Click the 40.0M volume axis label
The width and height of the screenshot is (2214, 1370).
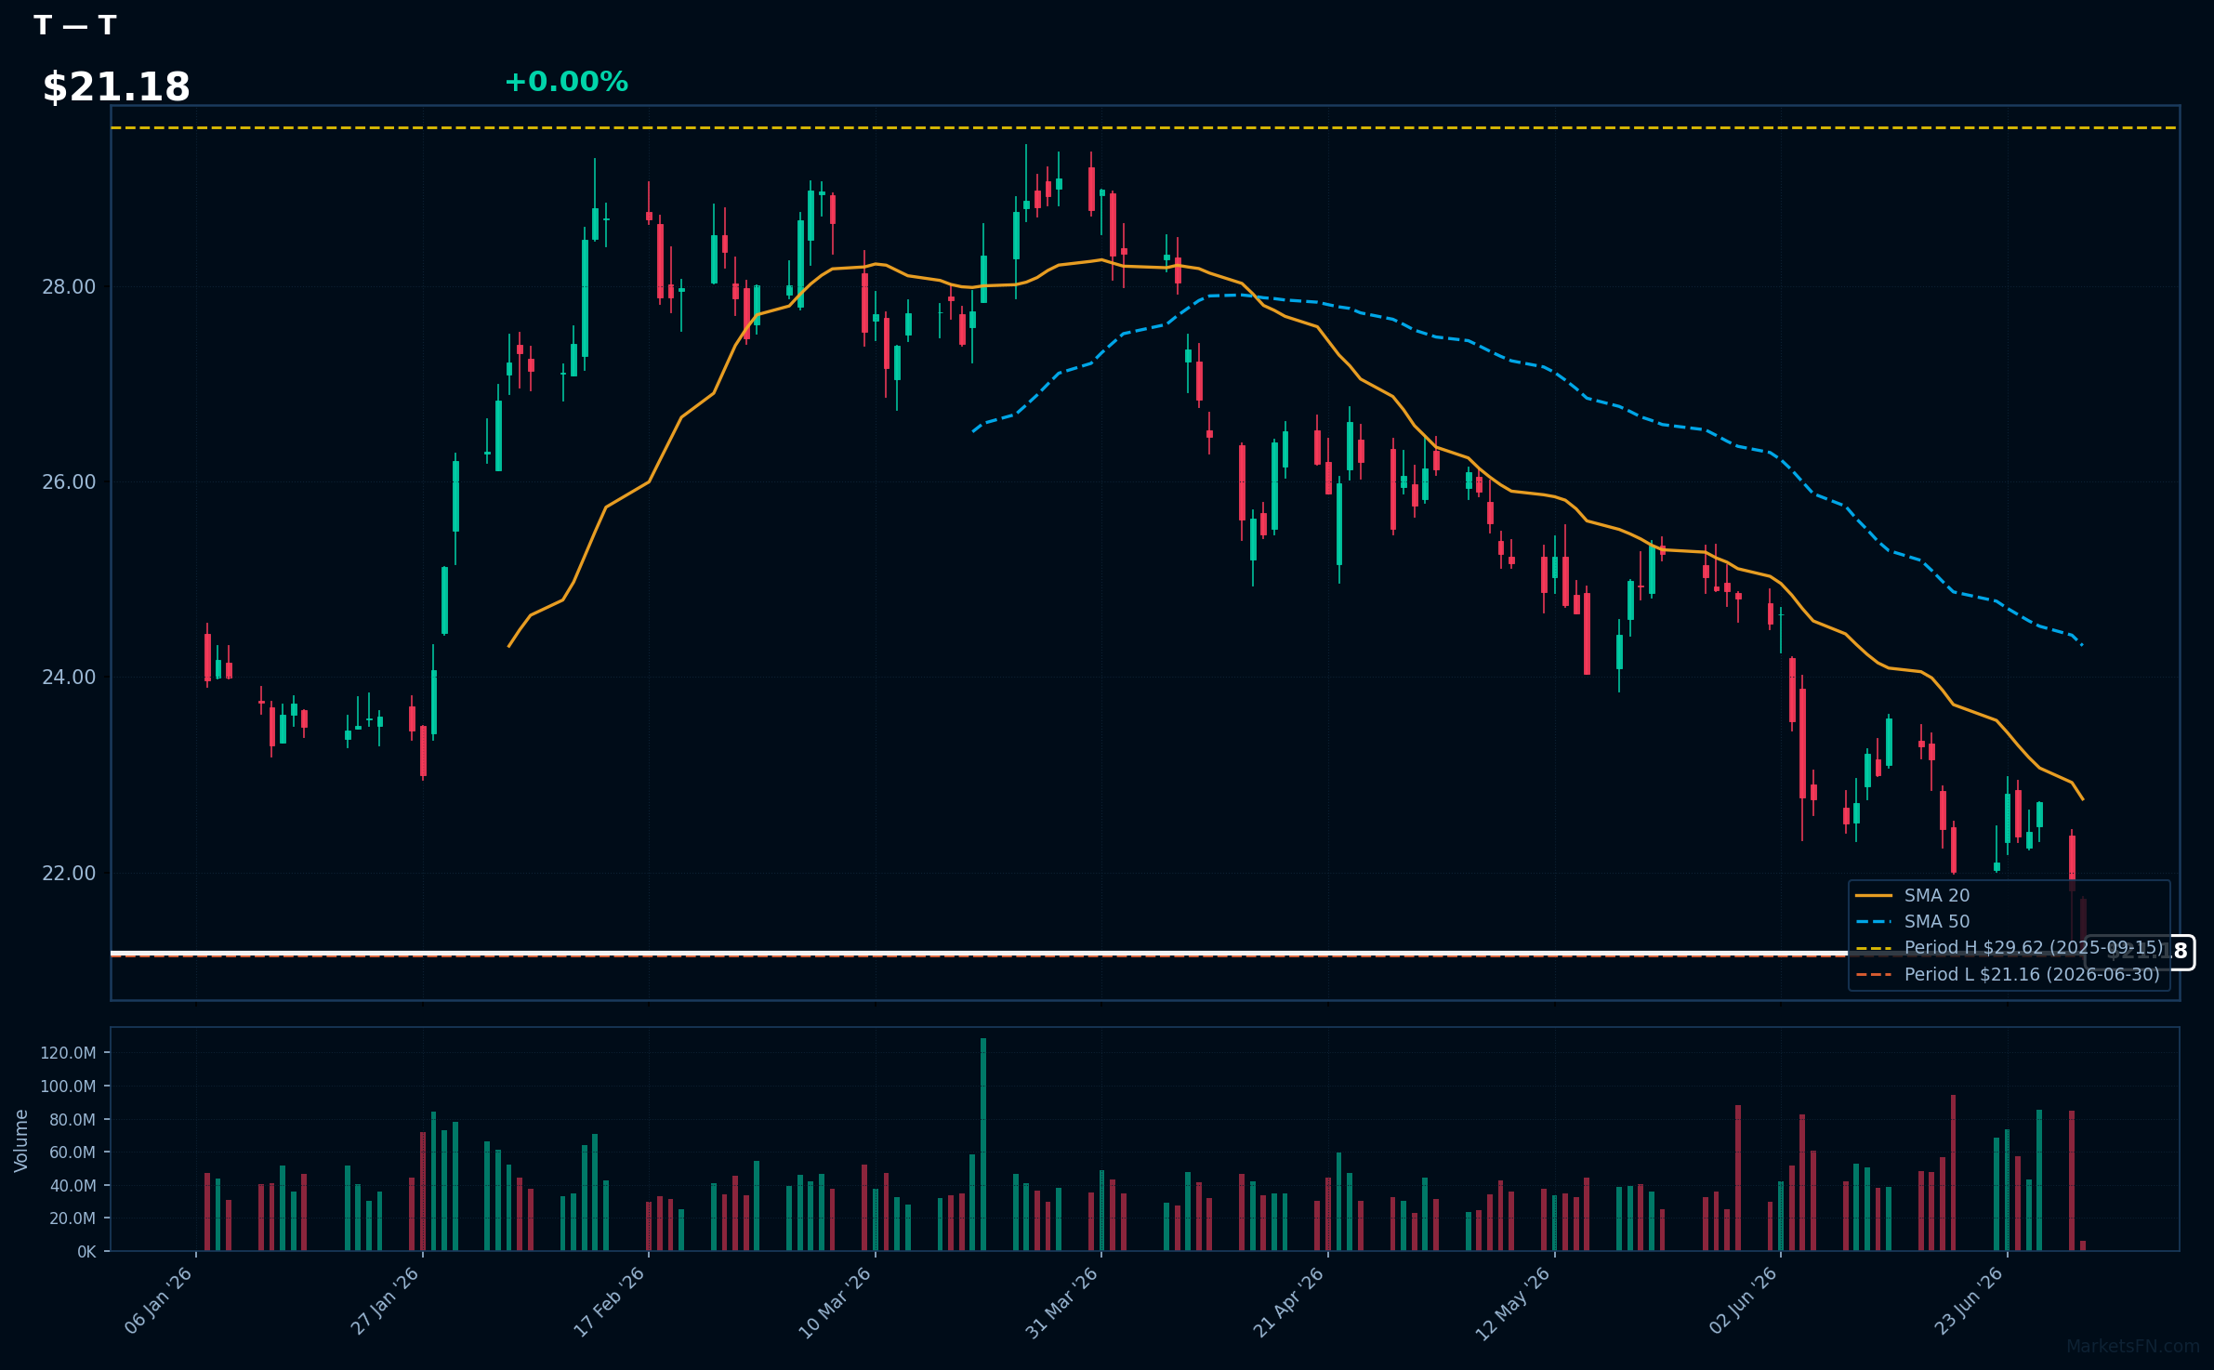[72, 1186]
